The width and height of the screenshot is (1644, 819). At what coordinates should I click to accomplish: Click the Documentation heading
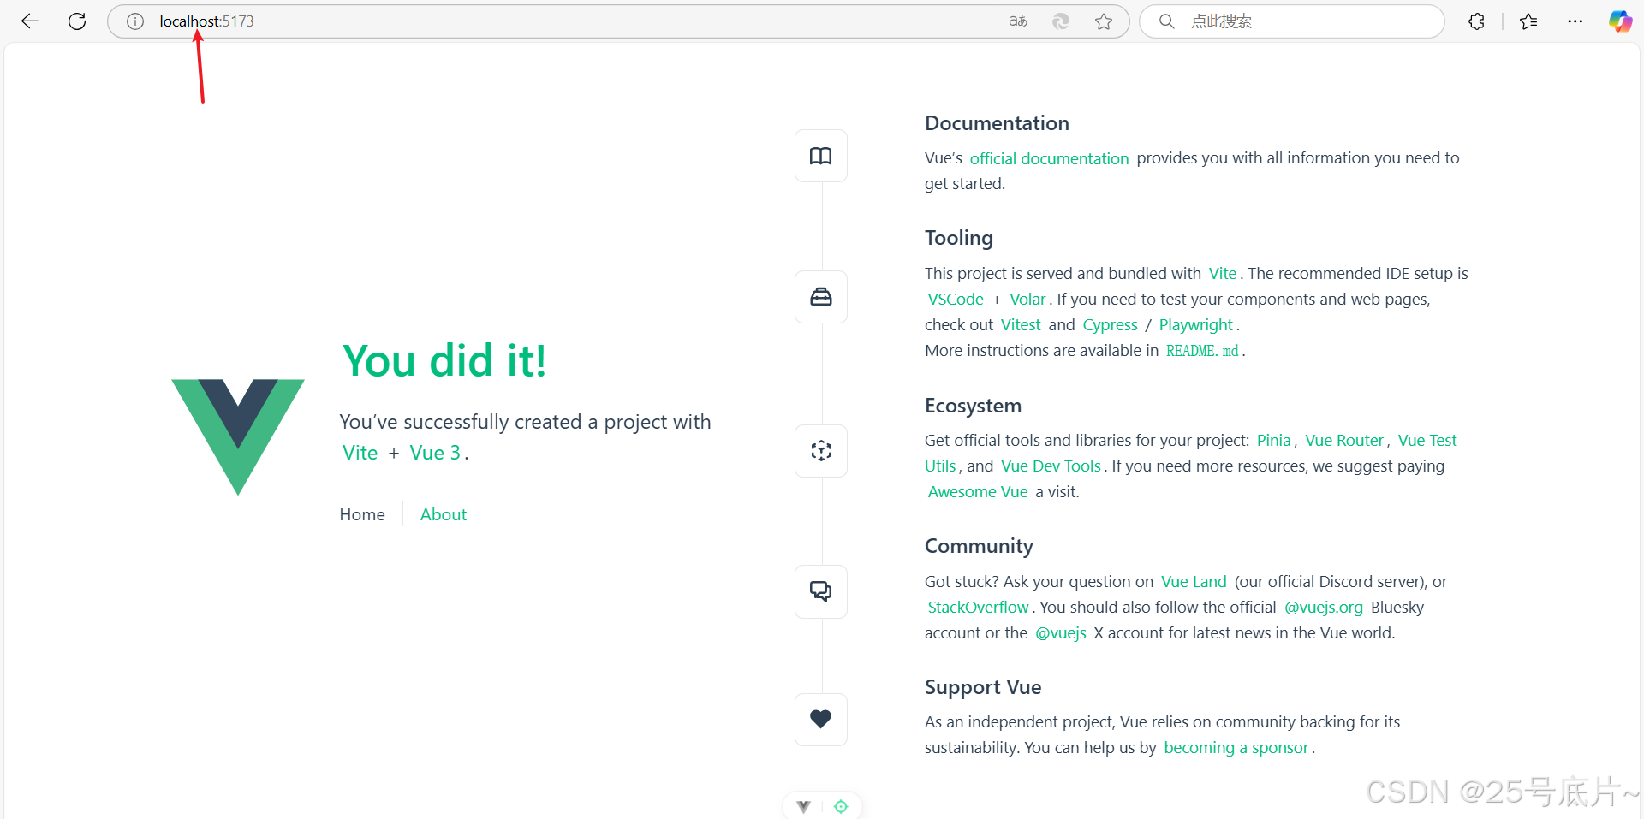(997, 123)
